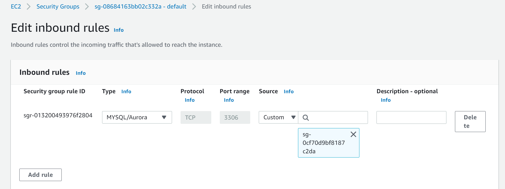Click the disabled TCP protocol field
Image resolution: width=505 pixels, height=189 pixels.
point(196,117)
